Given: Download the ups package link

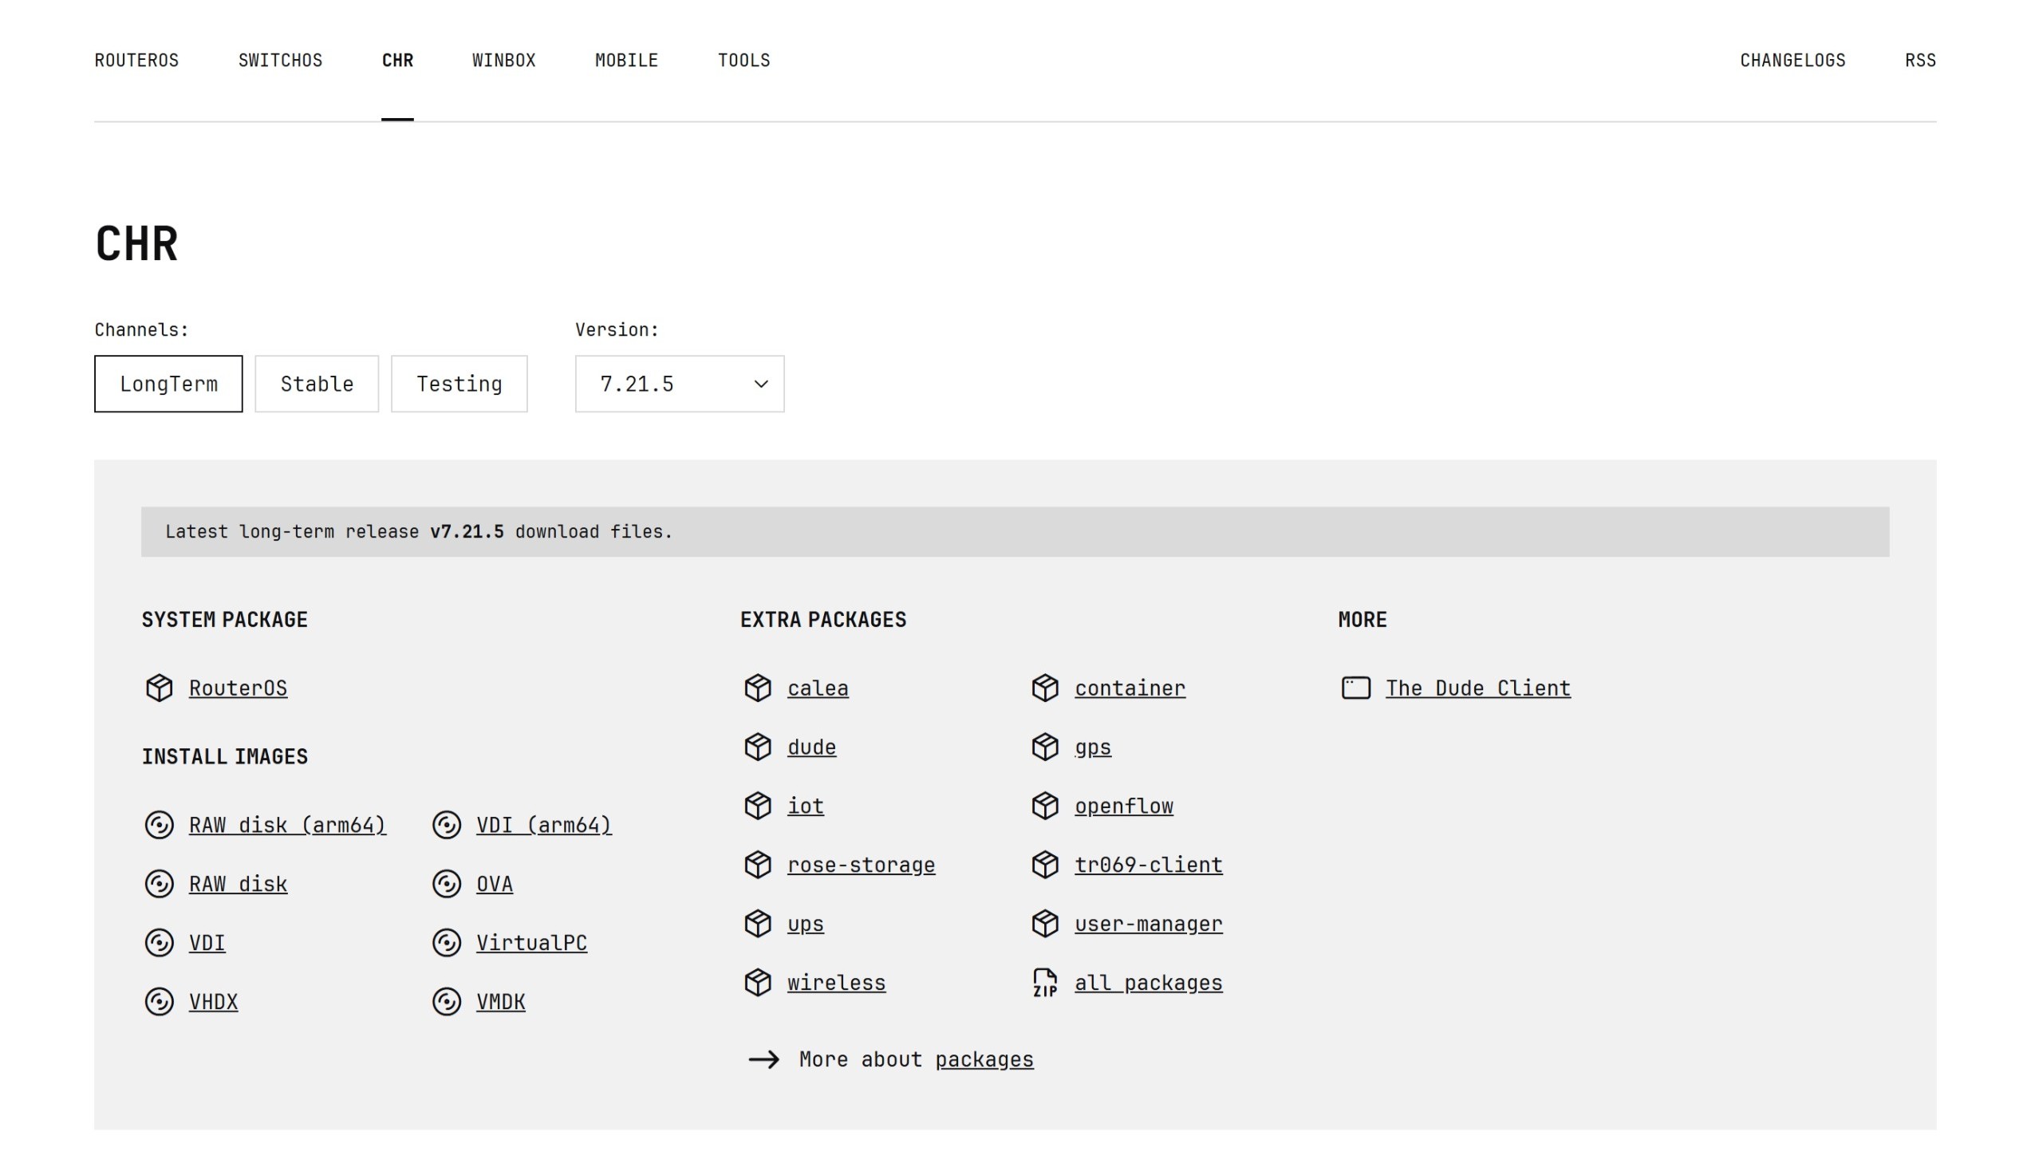Looking at the screenshot, I should pyautogui.click(x=805, y=924).
